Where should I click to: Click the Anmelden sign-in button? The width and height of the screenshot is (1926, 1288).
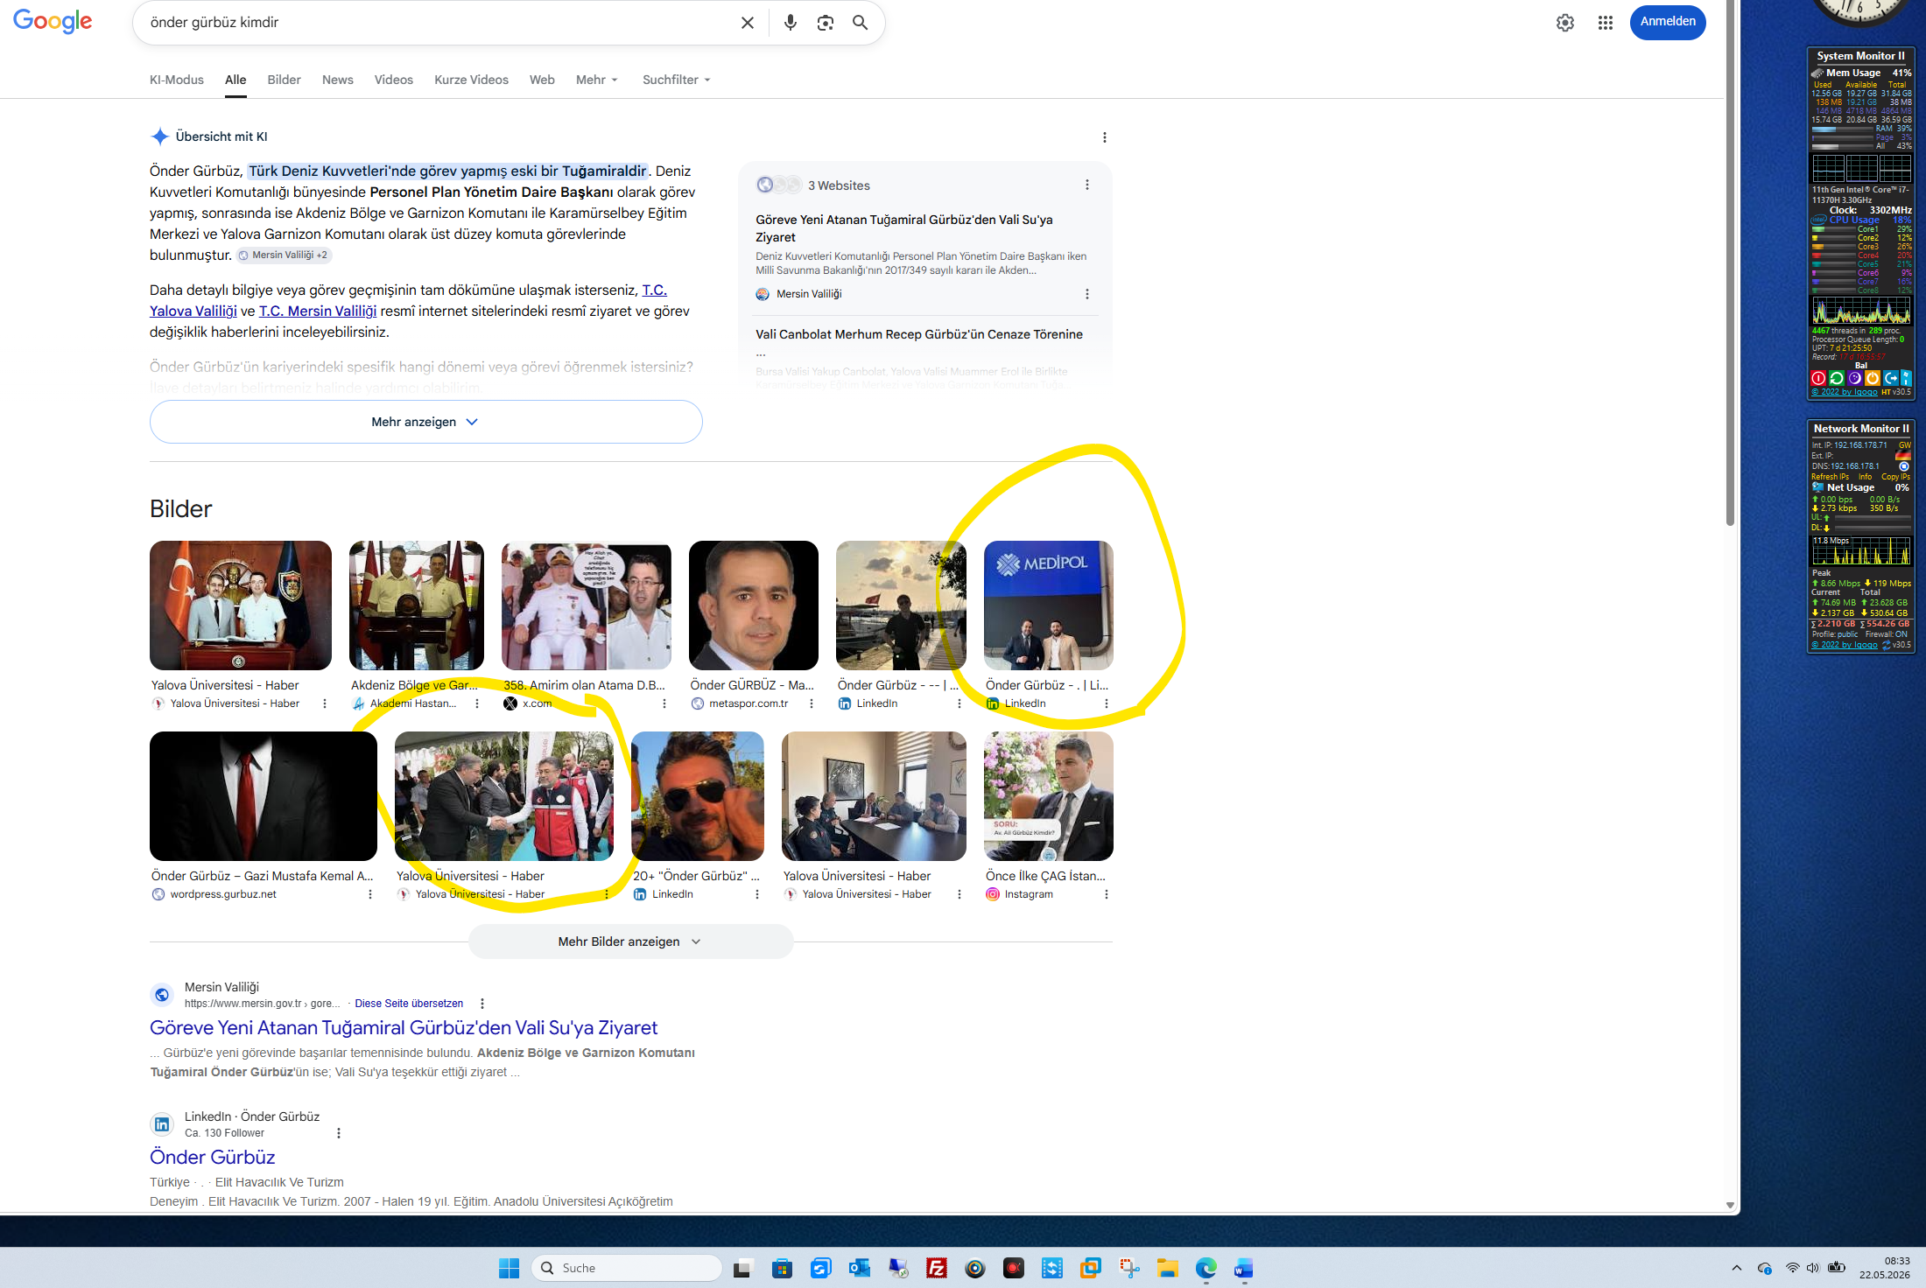click(1668, 22)
